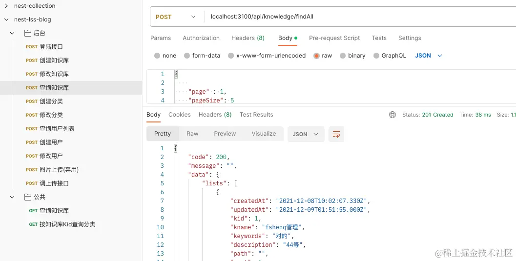This screenshot has height=261, width=516.
Task: Open the blue JSON body format dropdown
Action: tap(429, 56)
